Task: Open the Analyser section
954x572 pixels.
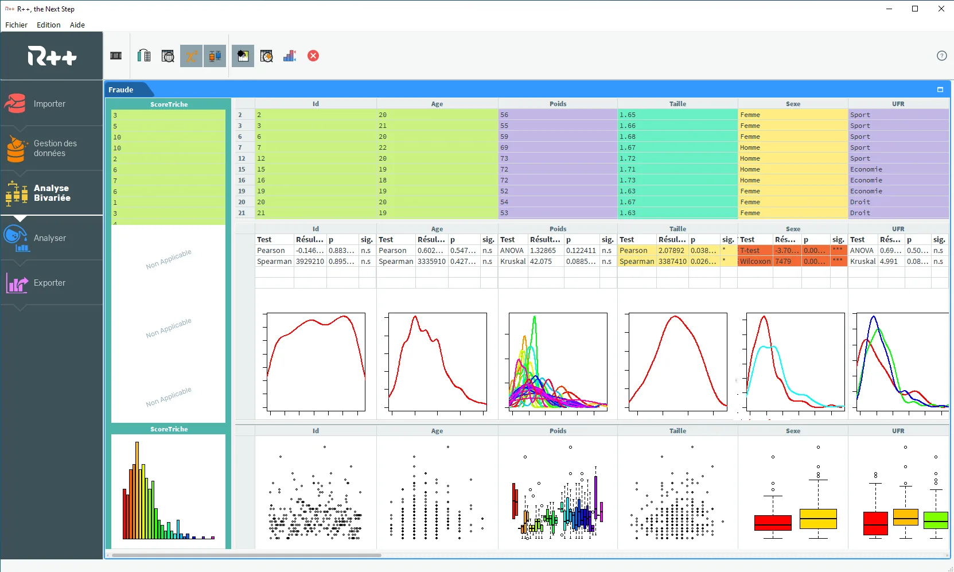Action: pos(52,238)
